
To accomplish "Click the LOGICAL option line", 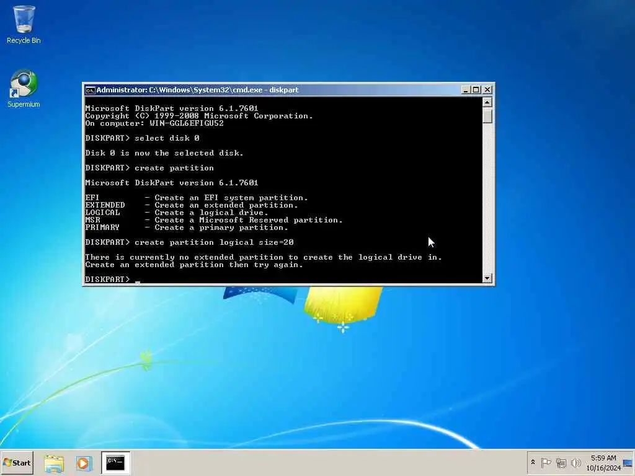I will (x=177, y=213).
